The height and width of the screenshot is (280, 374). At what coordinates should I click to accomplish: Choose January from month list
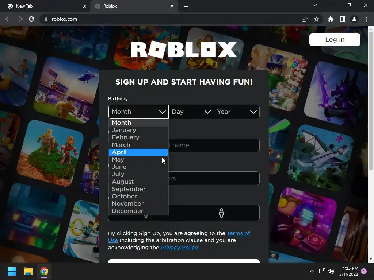pos(138,130)
